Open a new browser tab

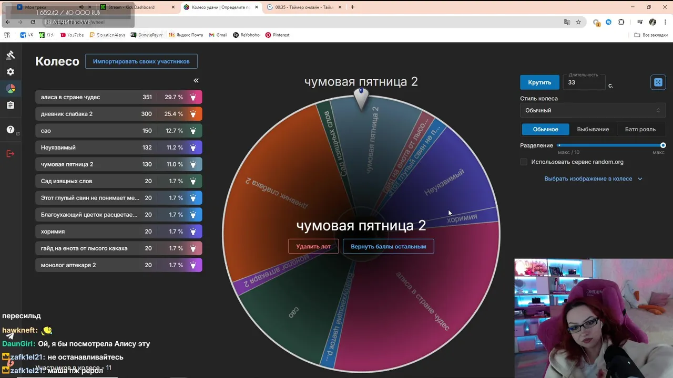tap(352, 7)
